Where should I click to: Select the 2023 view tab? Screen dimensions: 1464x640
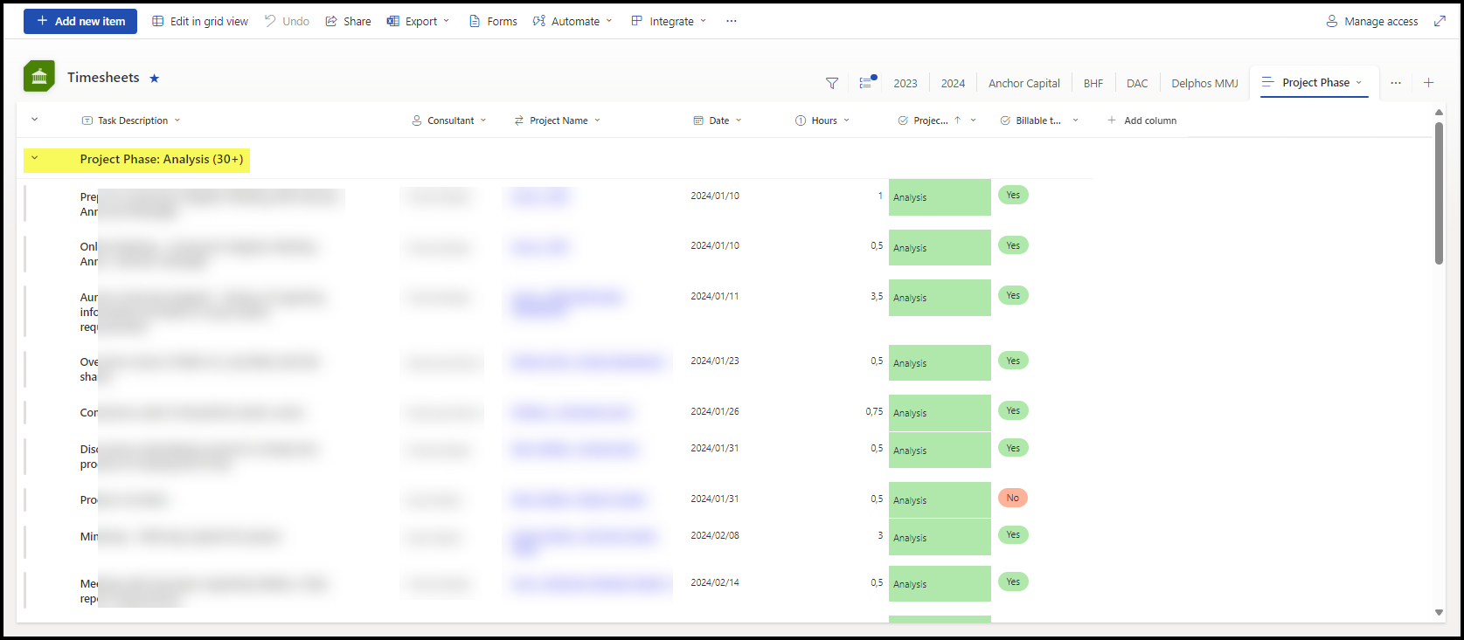coord(905,84)
